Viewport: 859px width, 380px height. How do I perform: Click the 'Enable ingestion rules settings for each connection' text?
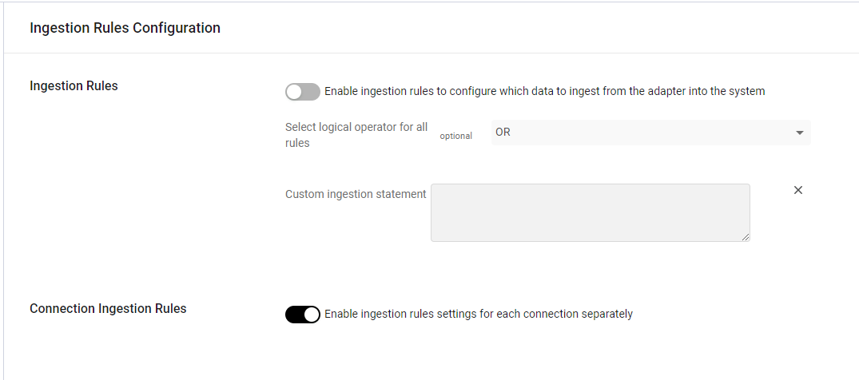[x=479, y=315]
